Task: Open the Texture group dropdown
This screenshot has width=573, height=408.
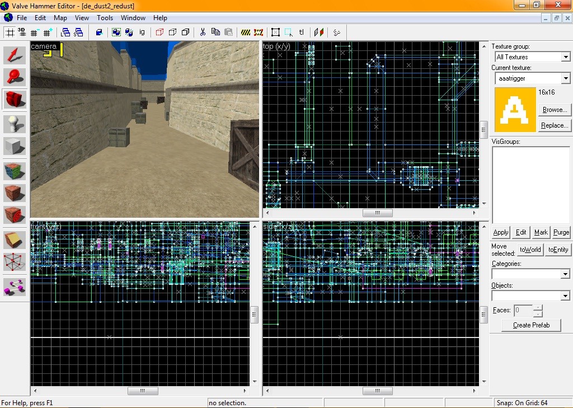Action: (x=566, y=57)
